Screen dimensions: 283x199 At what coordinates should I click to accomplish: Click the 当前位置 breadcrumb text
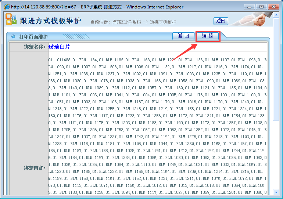(133, 22)
